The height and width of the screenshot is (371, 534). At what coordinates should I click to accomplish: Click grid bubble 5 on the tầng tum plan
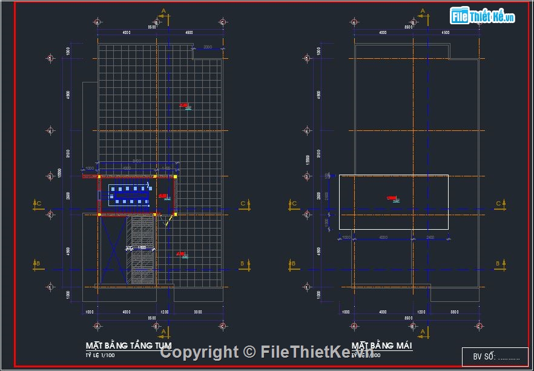tap(50, 58)
